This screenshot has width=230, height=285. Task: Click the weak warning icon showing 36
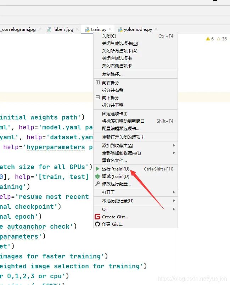[x=219, y=39]
